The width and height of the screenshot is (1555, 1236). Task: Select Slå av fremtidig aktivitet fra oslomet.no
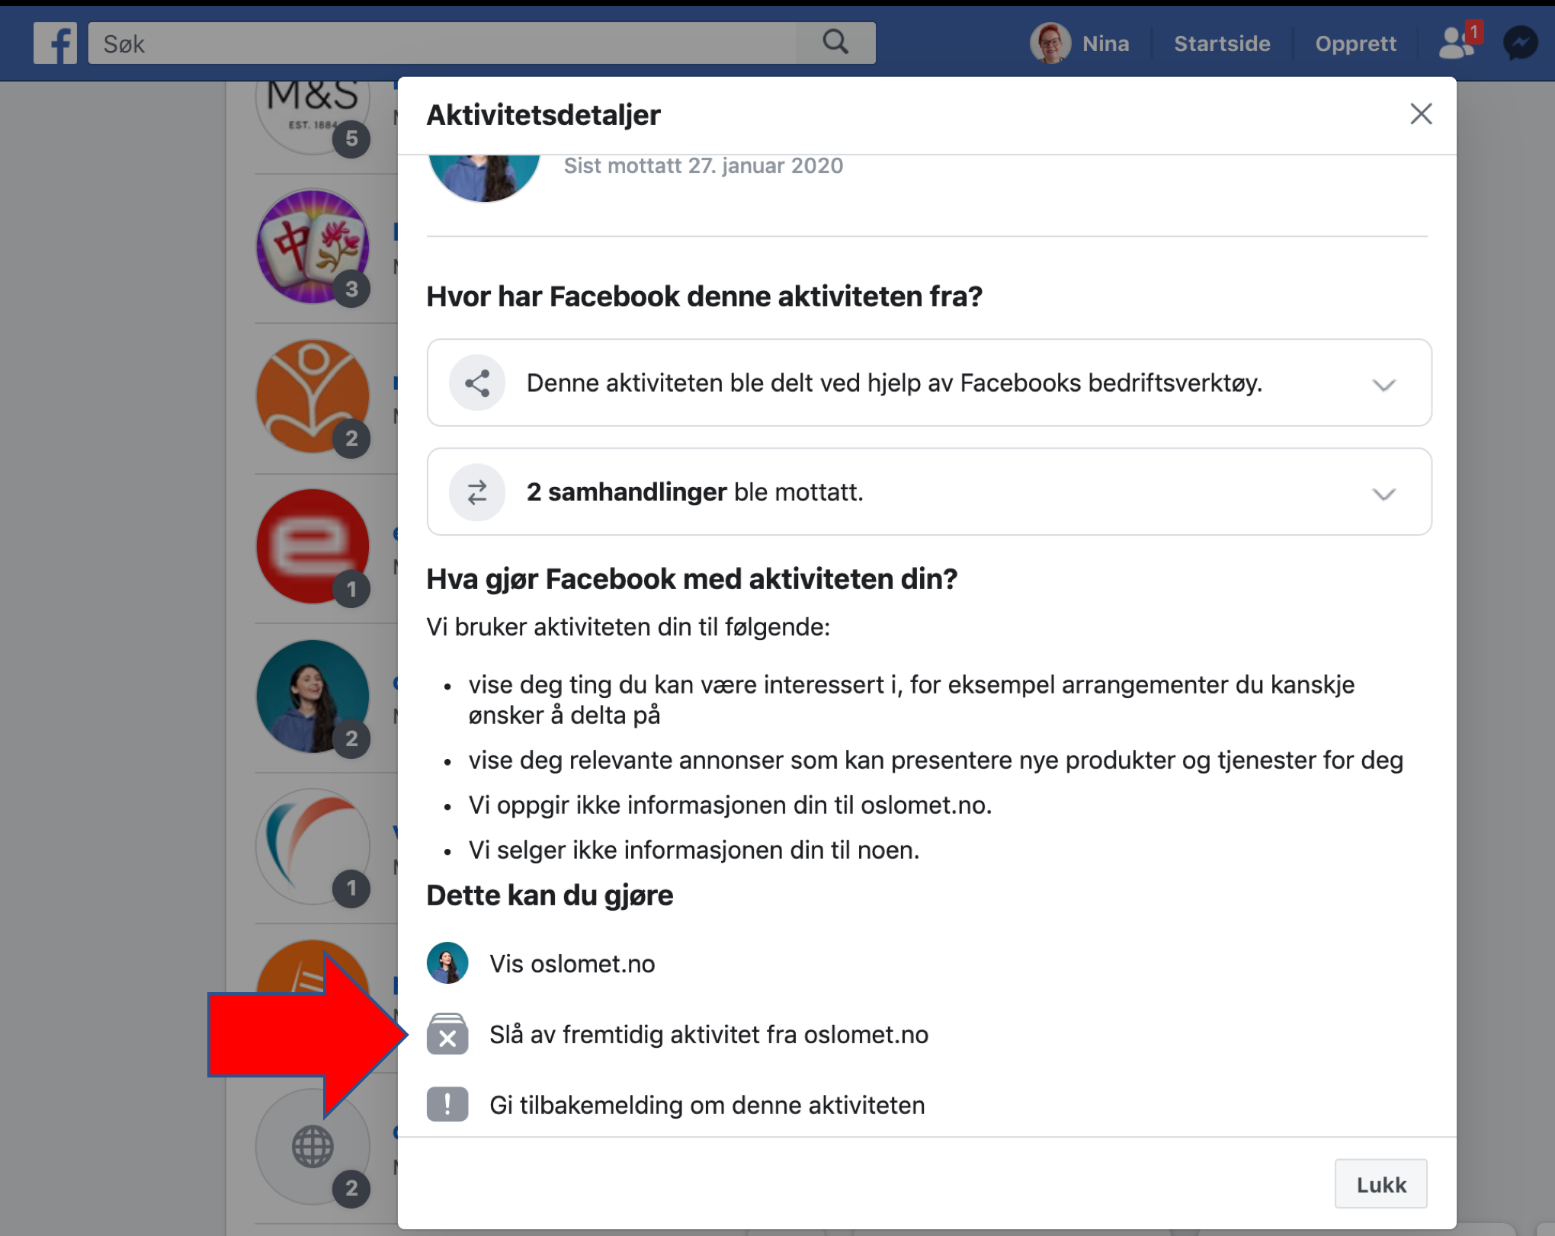coord(709,1035)
